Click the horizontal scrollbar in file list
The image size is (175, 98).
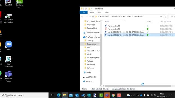(x=138, y=86)
